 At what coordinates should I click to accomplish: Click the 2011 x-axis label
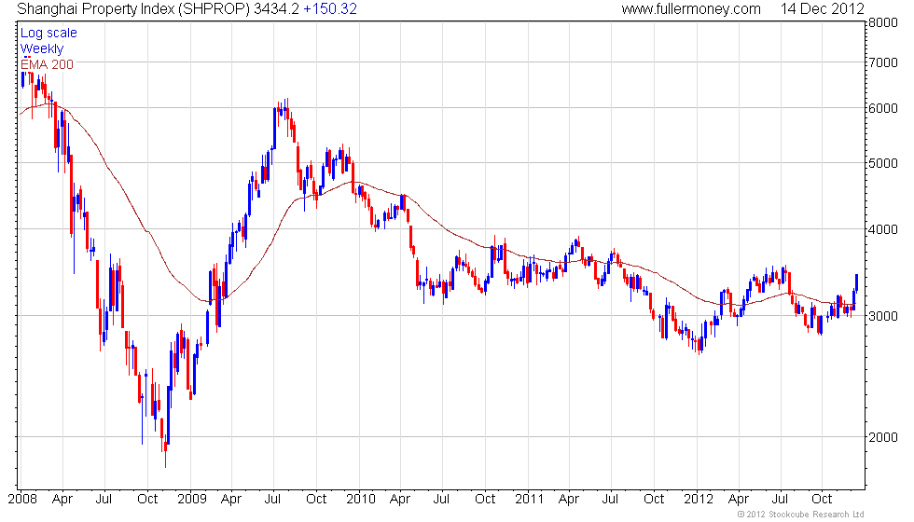pos(530,499)
